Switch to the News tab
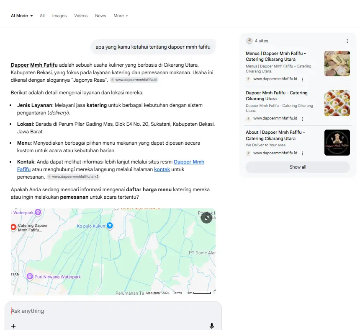Image resolution: width=360 pixels, height=330 pixels. click(100, 16)
